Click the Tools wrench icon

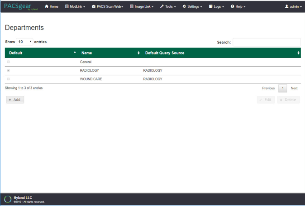[162, 7]
